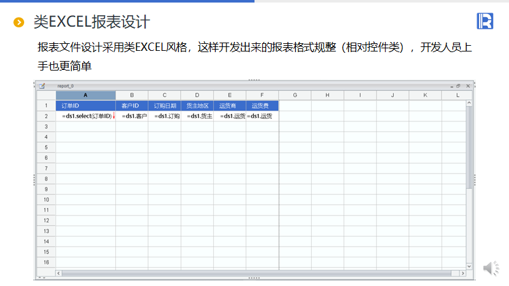Click the scroll-left arrow on the horizontal scrollbar

point(59,273)
